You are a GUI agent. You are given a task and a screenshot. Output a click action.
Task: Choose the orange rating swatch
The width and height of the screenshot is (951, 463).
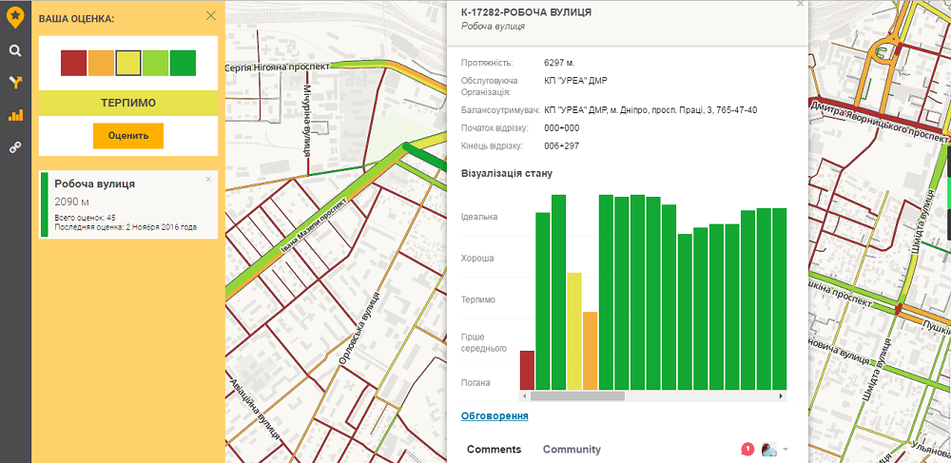101,63
